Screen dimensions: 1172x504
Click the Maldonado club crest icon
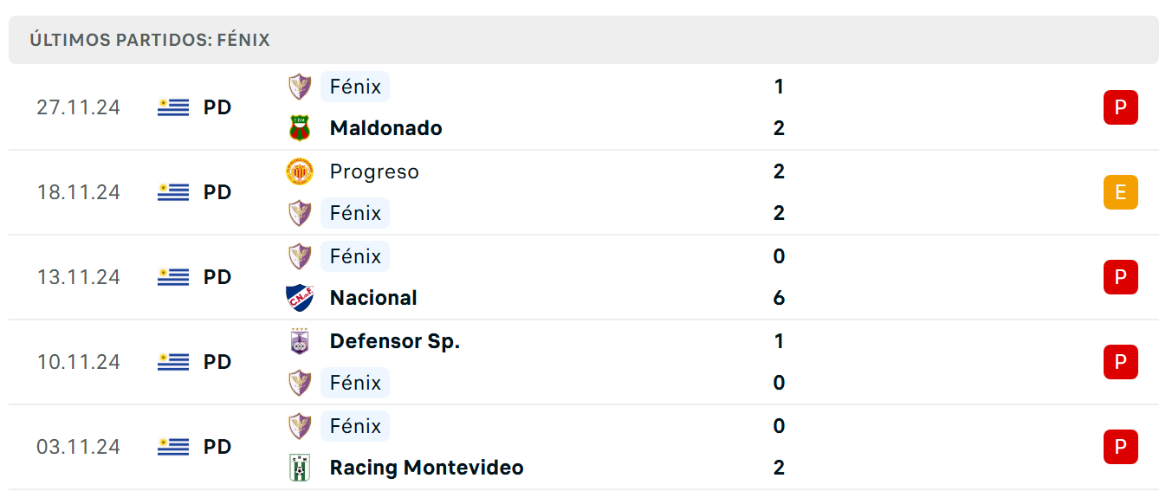[x=300, y=128]
